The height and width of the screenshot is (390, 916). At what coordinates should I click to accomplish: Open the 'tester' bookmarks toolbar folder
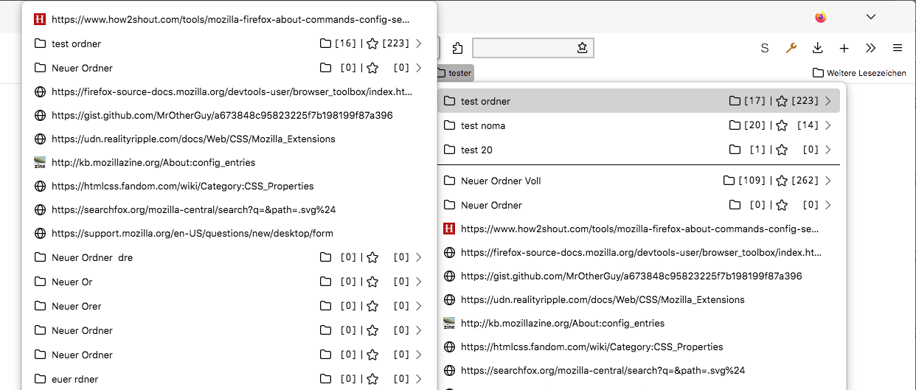(x=454, y=73)
